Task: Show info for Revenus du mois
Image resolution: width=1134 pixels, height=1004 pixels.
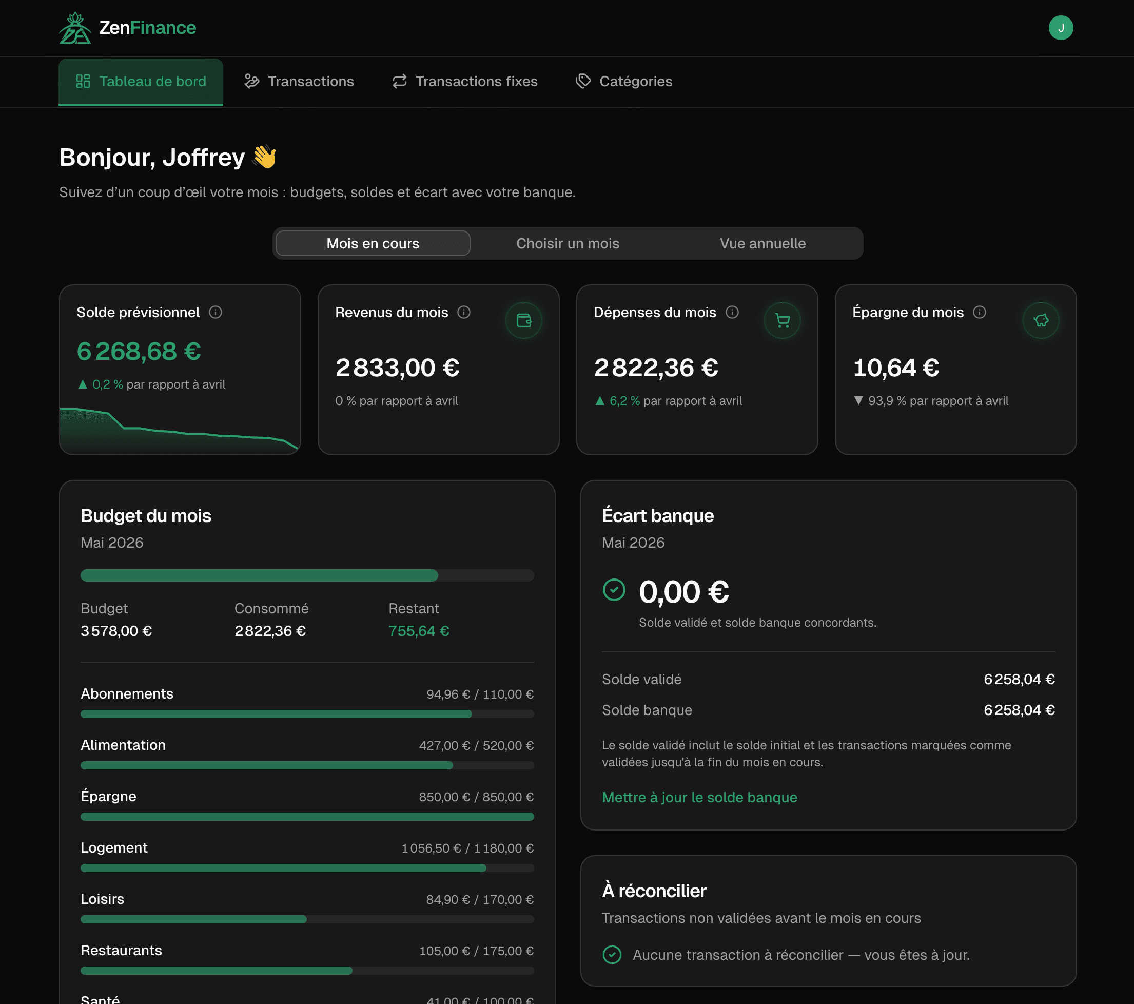Action: 464,312
